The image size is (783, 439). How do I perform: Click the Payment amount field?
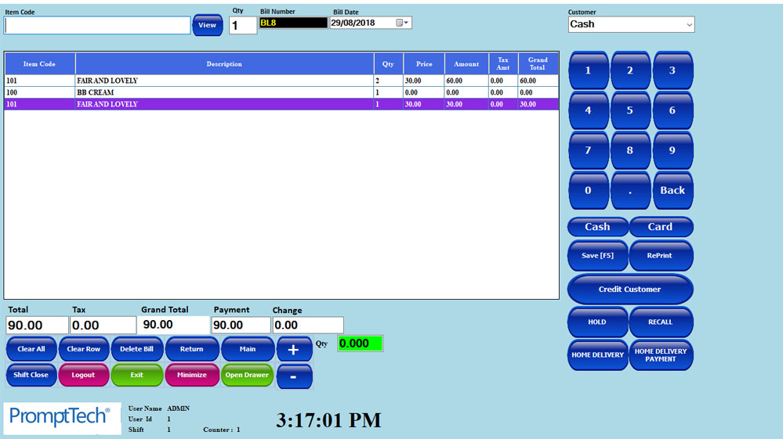click(241, 325)
